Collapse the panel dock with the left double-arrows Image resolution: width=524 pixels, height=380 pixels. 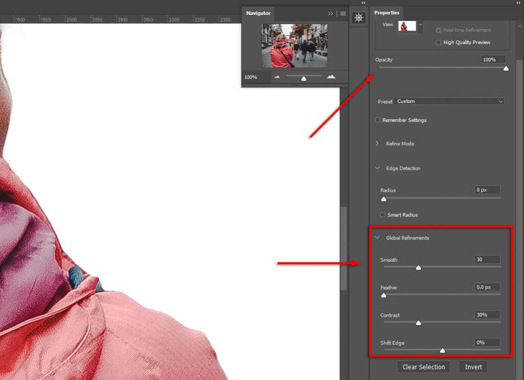point(363,3)
